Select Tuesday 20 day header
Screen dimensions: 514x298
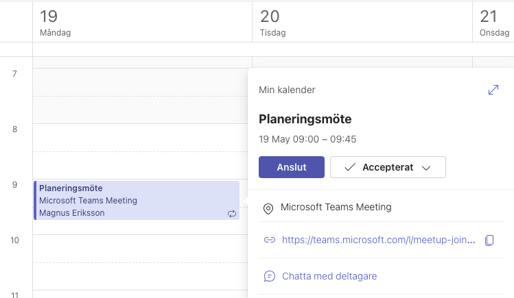(x=362, y=22)
